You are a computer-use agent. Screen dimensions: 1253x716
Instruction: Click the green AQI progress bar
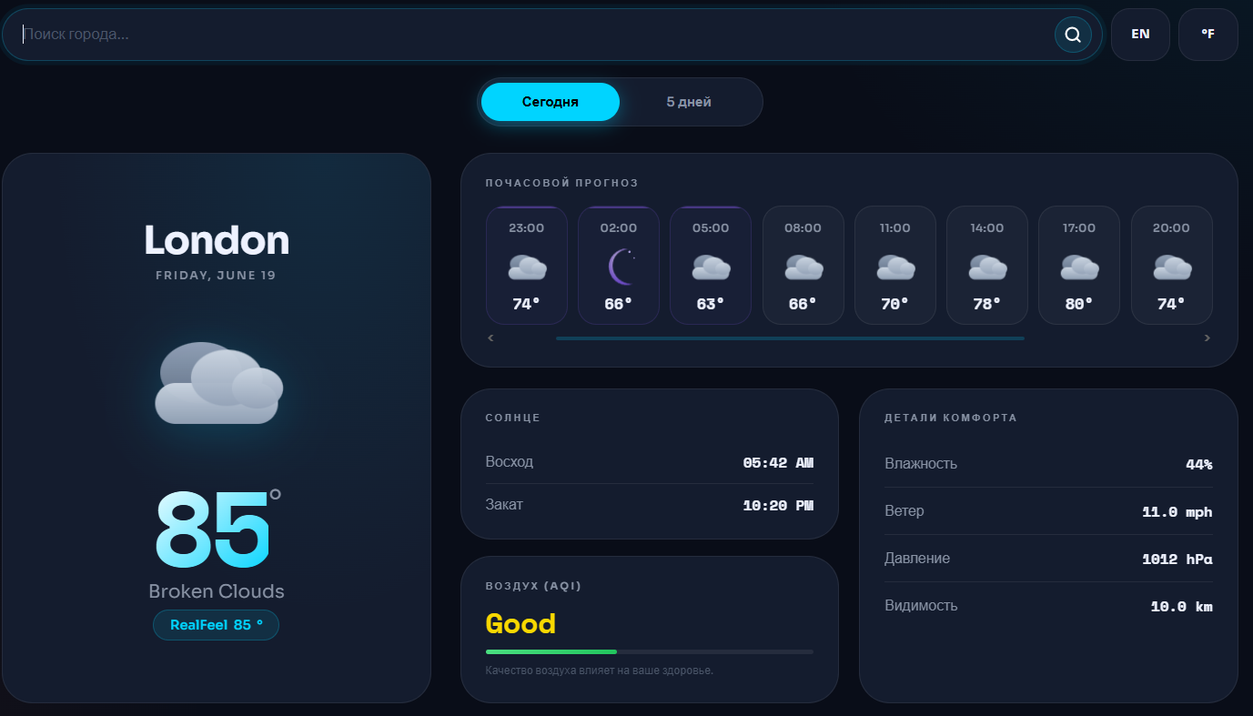[x=551, y=651]
